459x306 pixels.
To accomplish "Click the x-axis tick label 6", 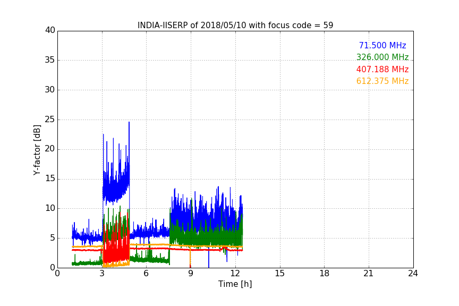I will (x=146, y=274).
